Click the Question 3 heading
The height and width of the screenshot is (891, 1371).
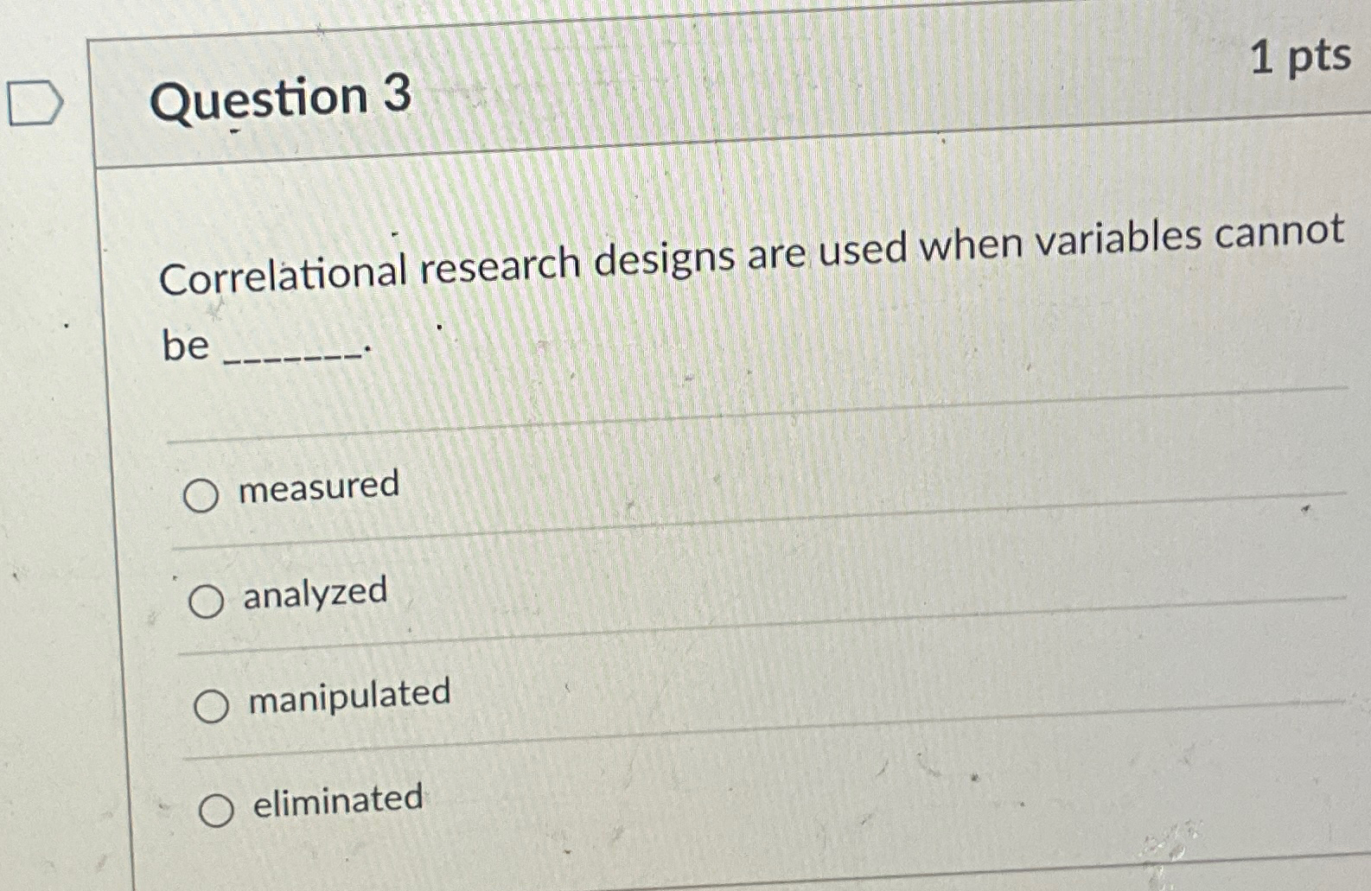point(280,98)
